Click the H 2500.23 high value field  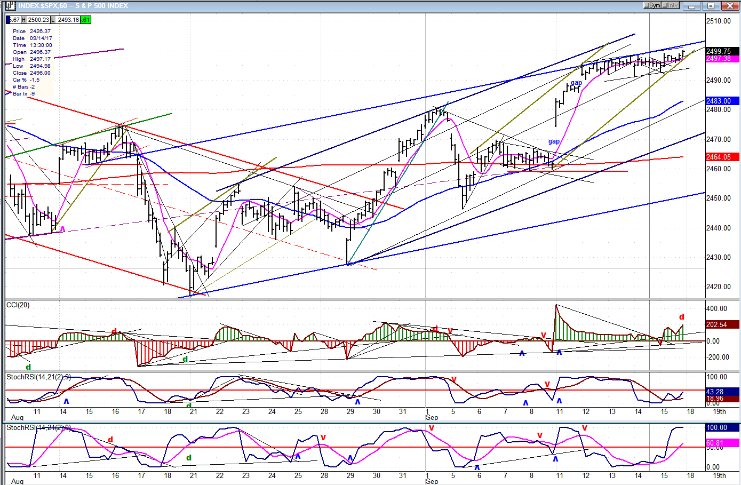(36, 20)
